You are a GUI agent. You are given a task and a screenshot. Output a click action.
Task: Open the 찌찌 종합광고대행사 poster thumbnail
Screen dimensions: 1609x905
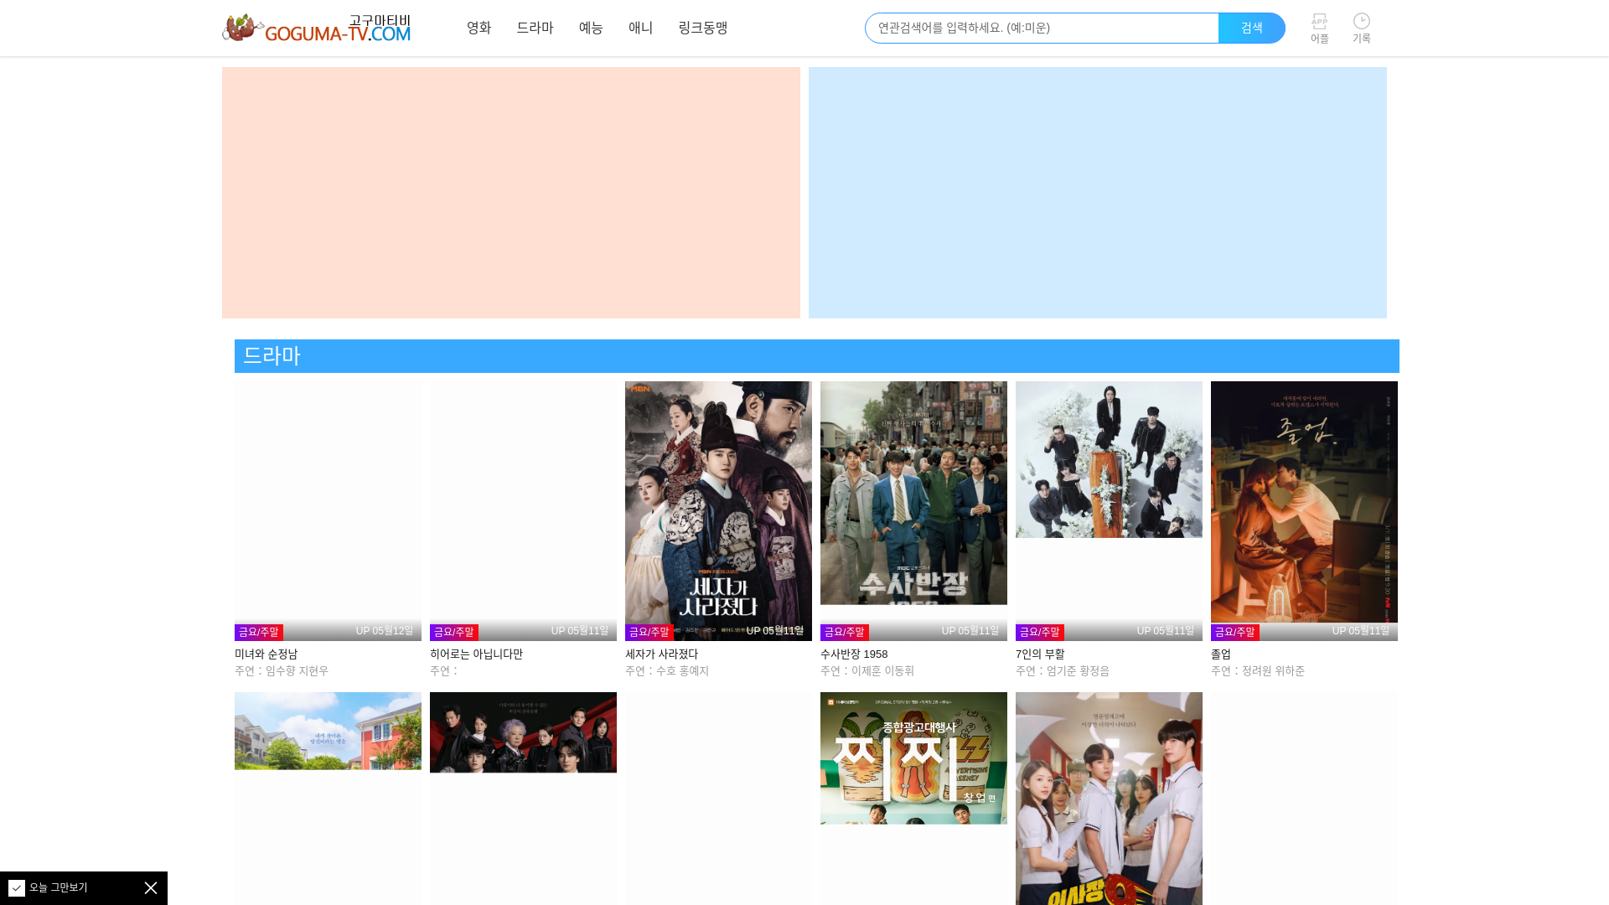pyautogui.click(x=913, y=758)
